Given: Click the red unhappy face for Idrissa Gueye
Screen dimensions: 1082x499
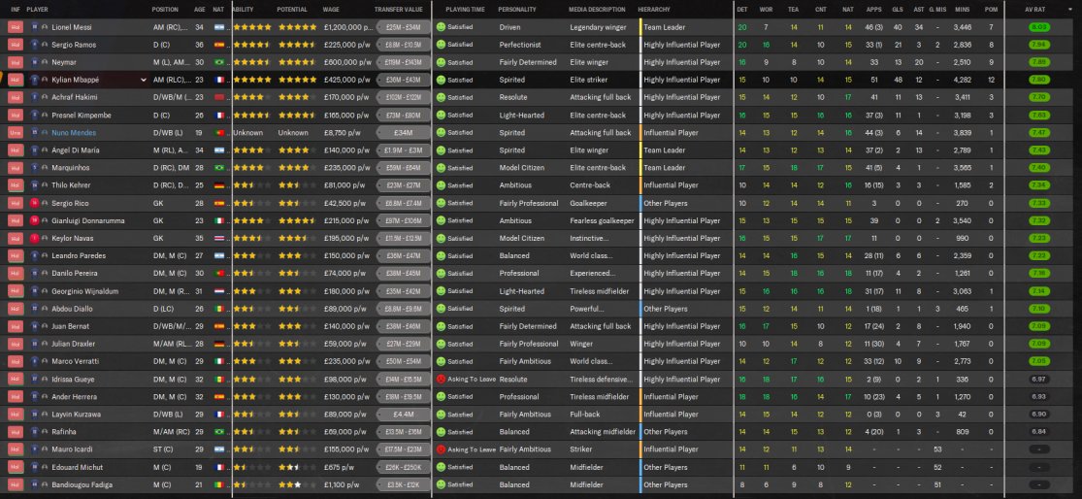Looking at the screenshot, I should (x=441, y=379).
